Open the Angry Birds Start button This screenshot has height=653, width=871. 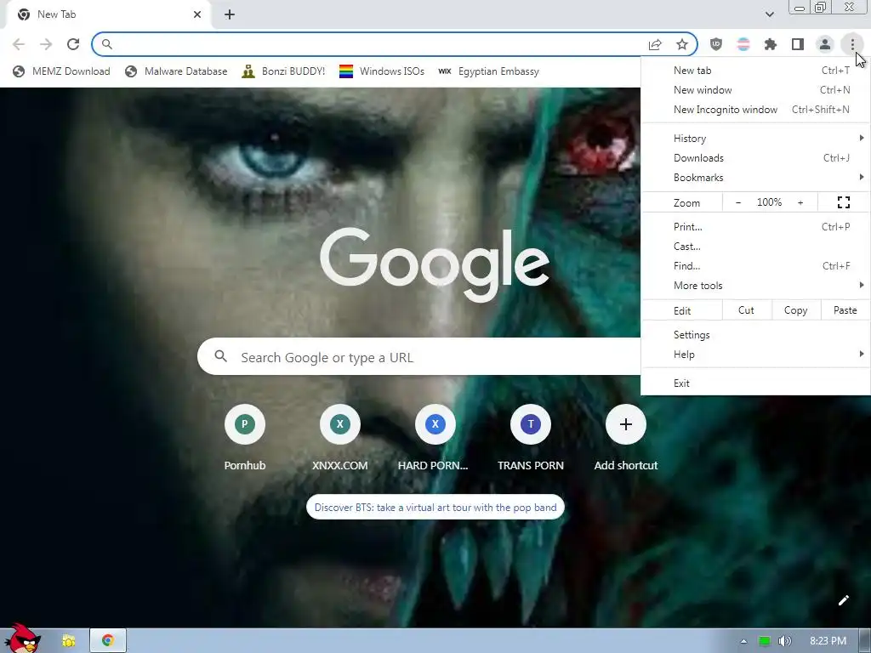(22, 639)
